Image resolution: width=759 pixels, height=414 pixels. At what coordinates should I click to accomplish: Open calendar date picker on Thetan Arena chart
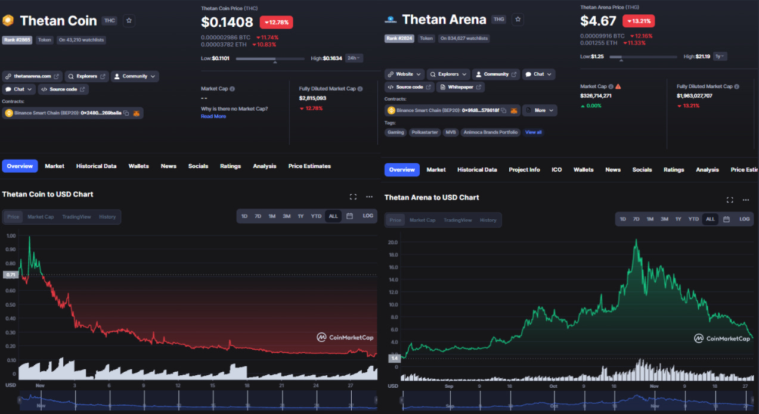click(726, 219)
